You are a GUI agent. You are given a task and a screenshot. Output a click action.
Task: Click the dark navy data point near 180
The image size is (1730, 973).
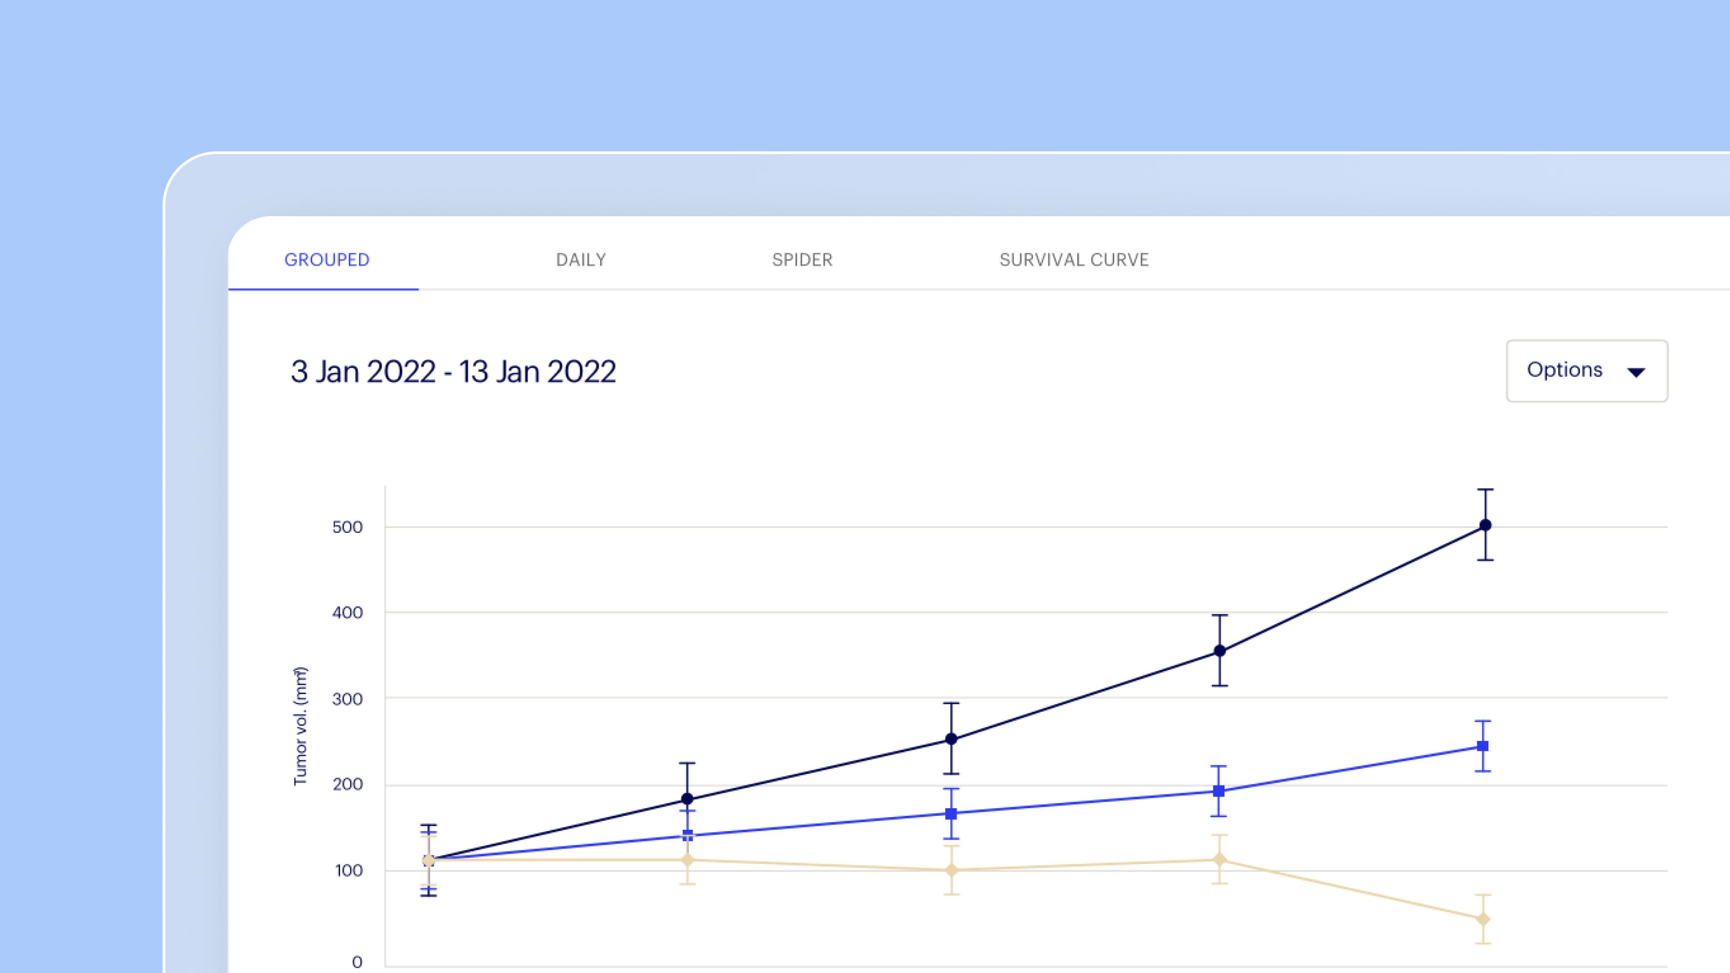(687, 798)
